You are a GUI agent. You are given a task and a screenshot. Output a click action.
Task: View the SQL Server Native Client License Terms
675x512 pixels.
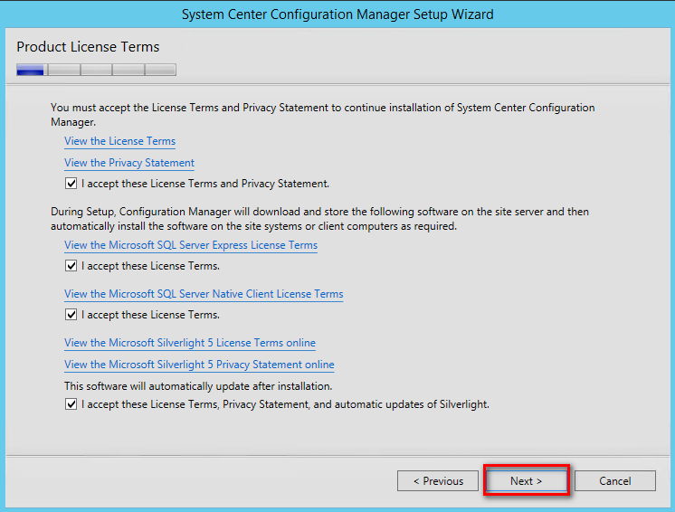(204, 294)
